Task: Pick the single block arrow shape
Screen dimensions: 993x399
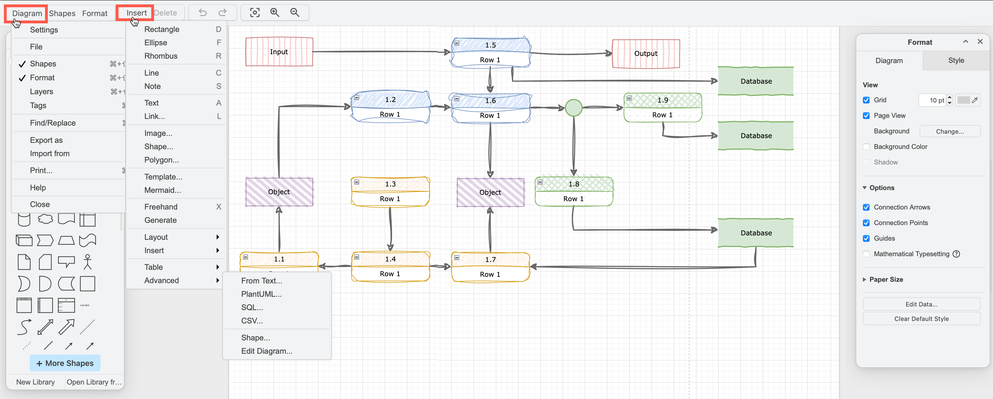Action: click(66, 327)
